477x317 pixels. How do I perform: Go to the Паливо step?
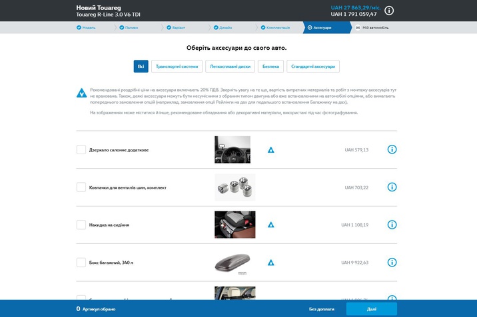pos(129,28)
